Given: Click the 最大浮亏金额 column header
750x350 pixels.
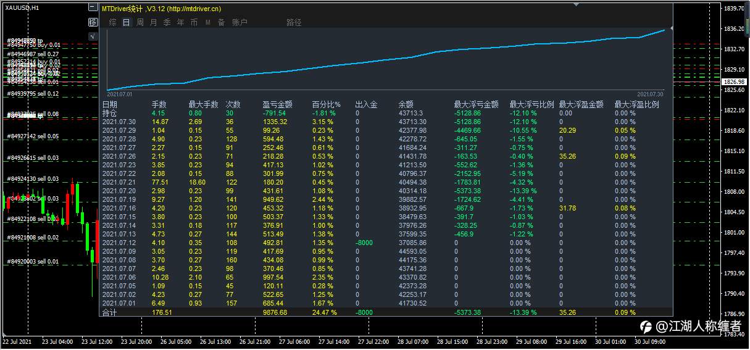Looking at the screenshot, I should coord(477,104).
